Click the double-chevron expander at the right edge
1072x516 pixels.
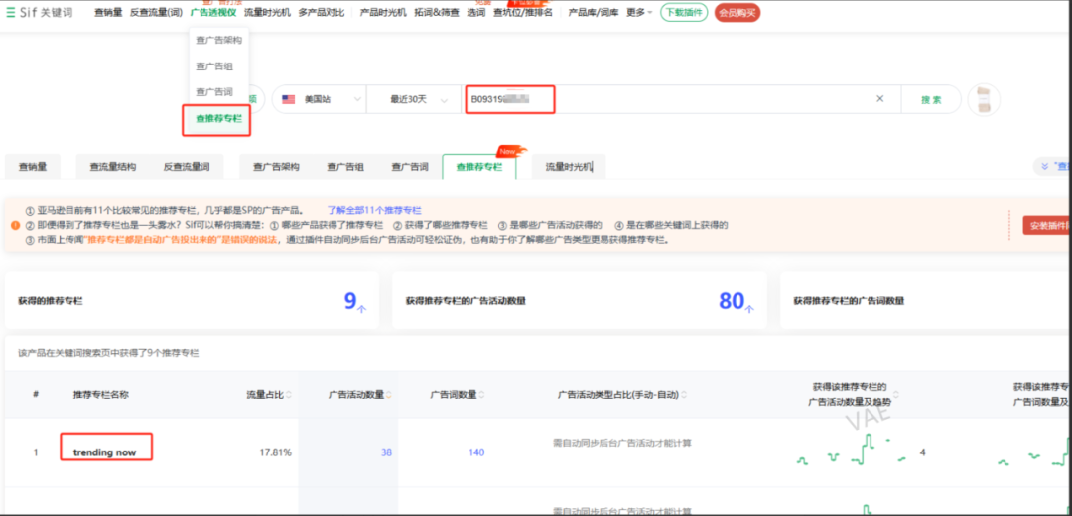pos(1044,166)
